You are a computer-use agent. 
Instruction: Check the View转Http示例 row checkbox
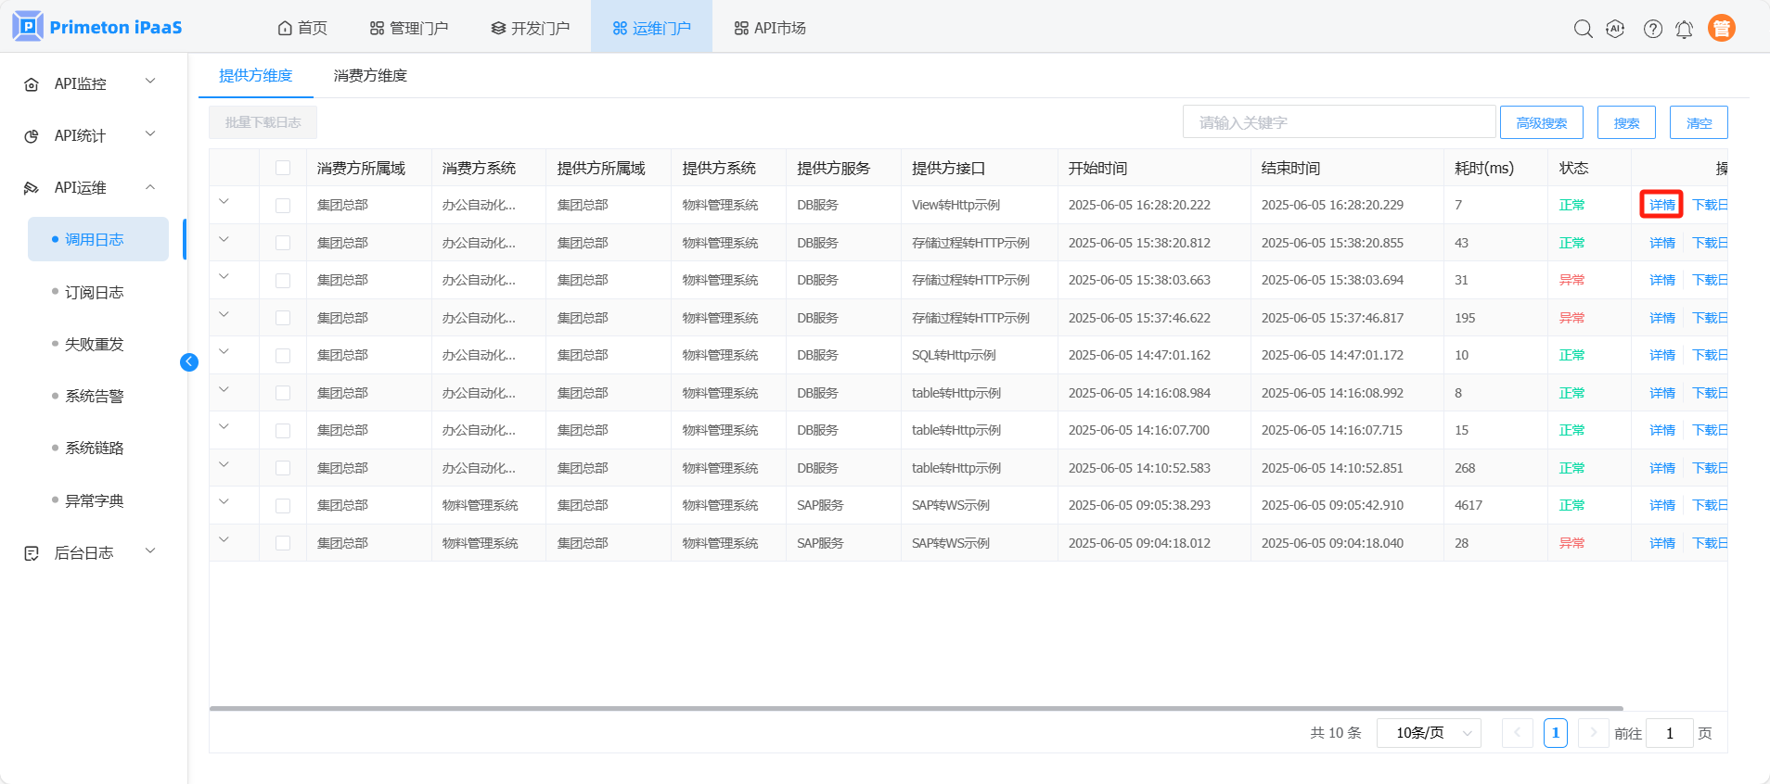coord(283,206)
